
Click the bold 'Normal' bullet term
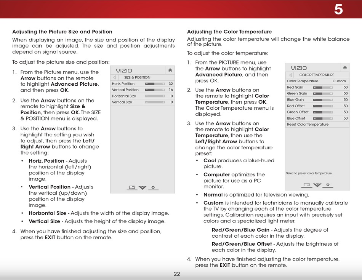click(x=213, y=195)
